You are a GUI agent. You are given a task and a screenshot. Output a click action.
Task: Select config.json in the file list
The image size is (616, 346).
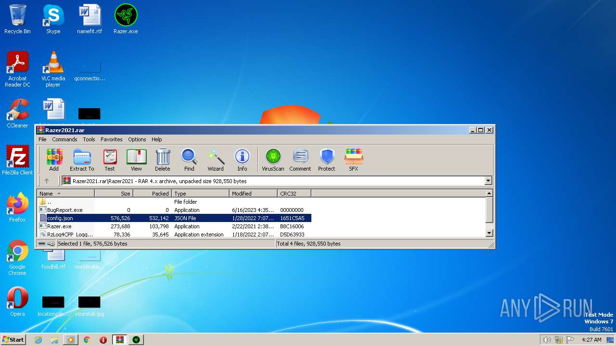click(174, 218)
